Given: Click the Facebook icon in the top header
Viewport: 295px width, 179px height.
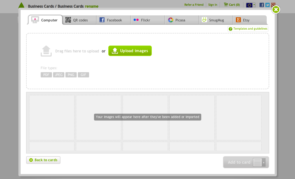Looking at the screenshot, I should (262, 5).
